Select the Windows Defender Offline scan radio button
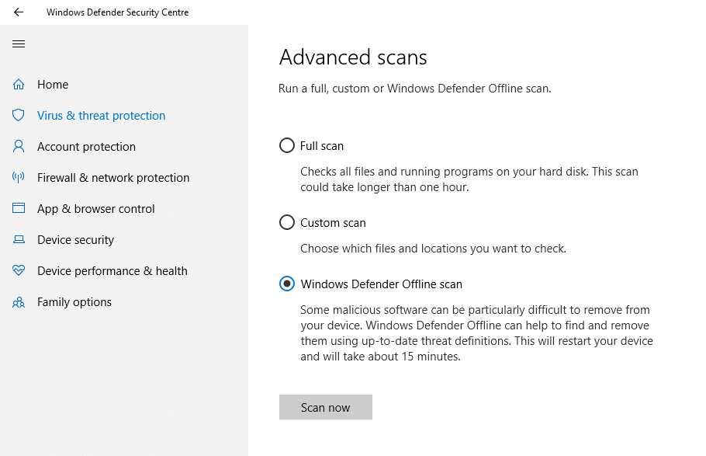The width and height of the screenshot is (706, 456). [x=287, y=284]
